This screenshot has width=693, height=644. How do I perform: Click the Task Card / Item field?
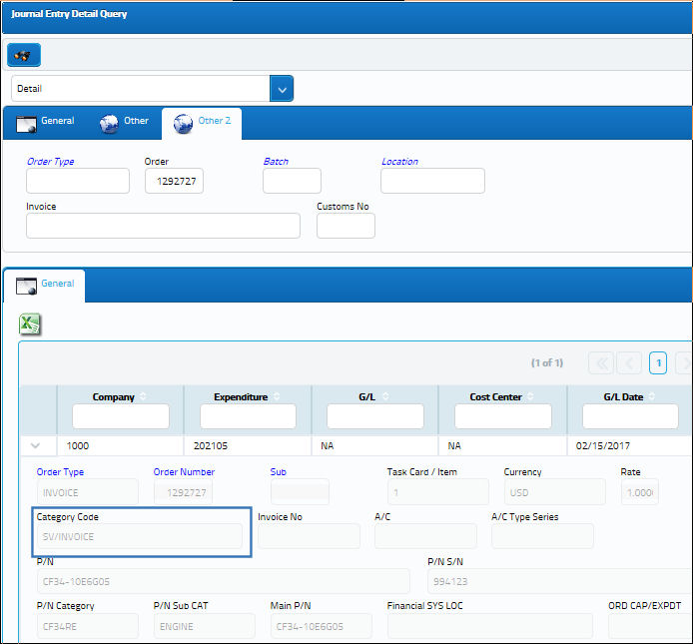438,492
